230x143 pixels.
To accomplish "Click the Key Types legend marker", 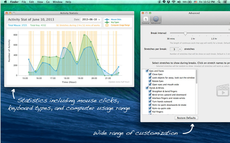I will point(107,22).
